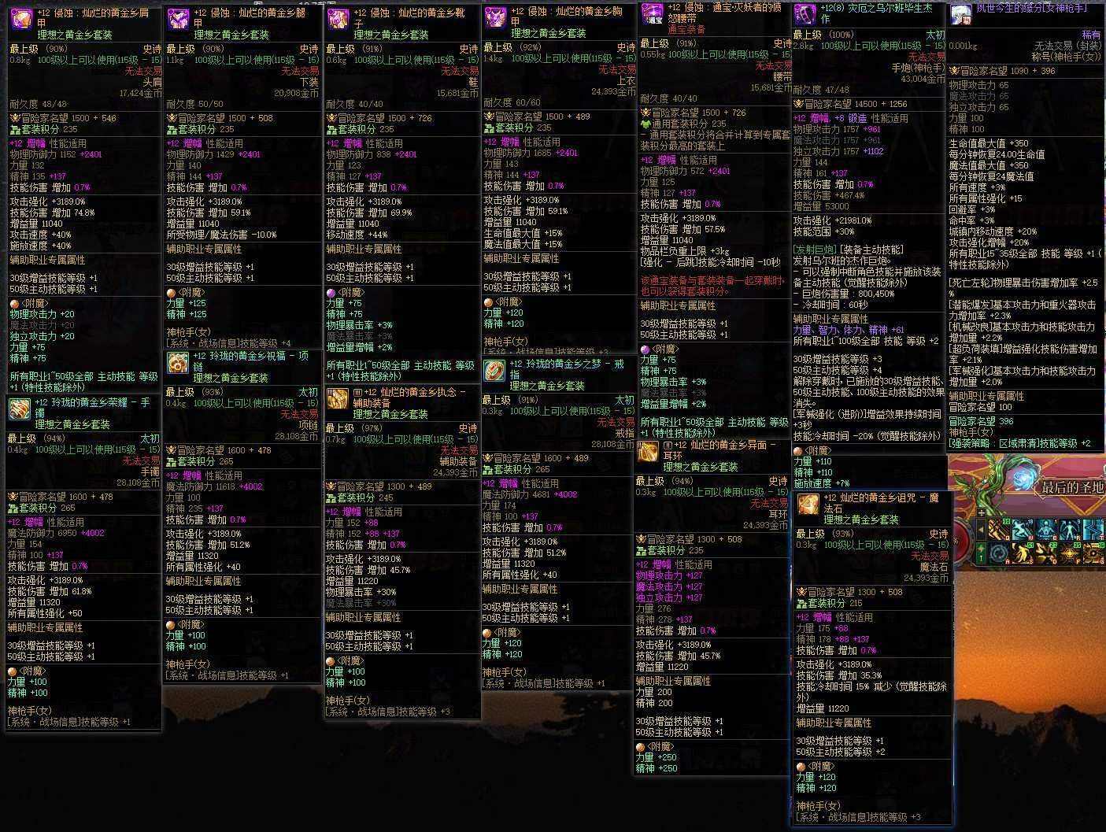
Task: Click the 灿烂的黄金乡肩甲 shoulder armor icon
Action: point(21,17)
